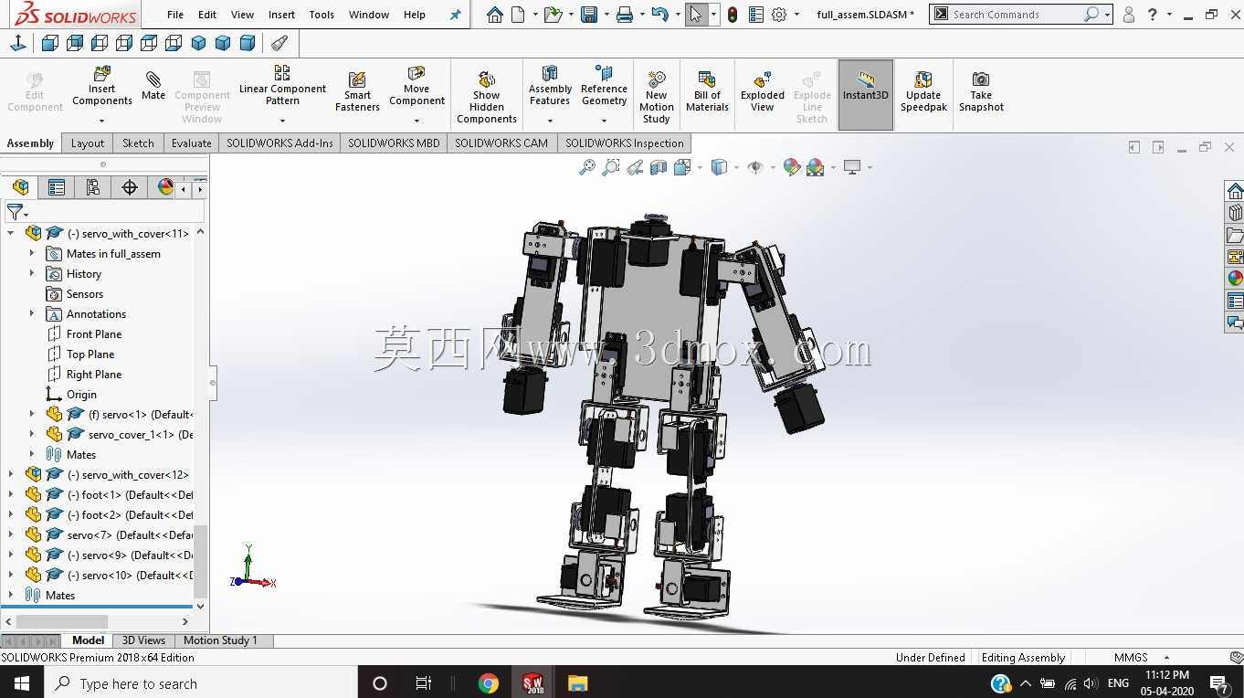Click the Search Commands input field

(x=1016, y=15)
